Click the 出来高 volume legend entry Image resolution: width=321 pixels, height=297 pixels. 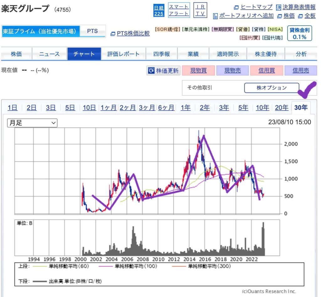point(67,281)
